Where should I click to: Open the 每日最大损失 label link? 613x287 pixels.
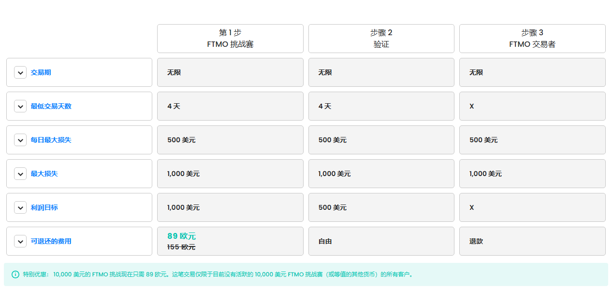pos(51,140)
